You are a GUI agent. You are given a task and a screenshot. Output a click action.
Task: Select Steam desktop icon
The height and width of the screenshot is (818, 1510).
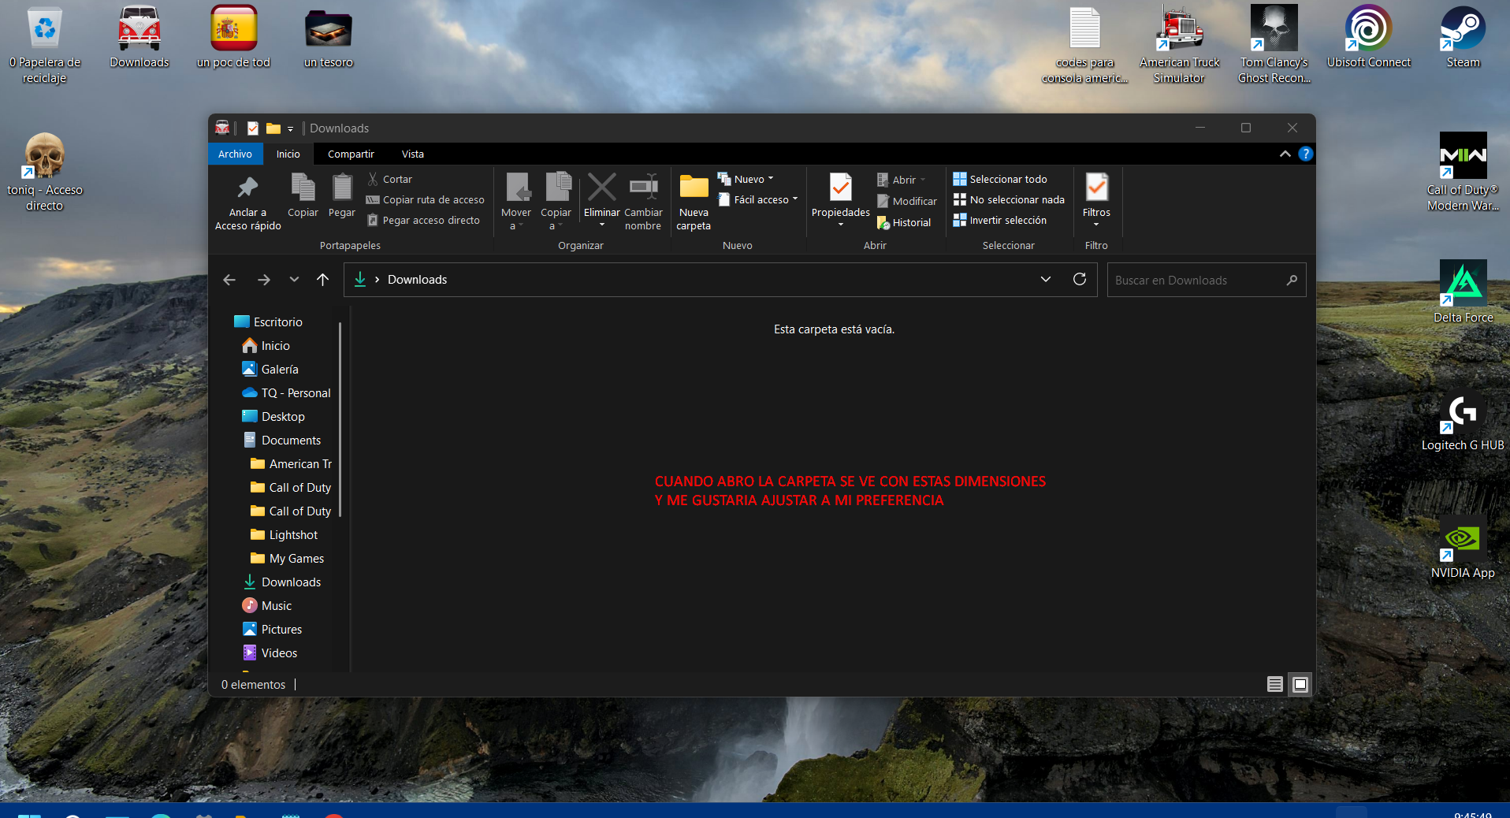(1463, 37)
